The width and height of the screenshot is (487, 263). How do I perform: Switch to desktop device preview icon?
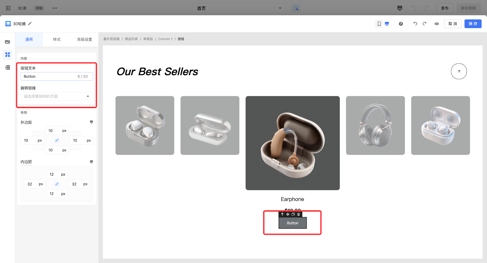tap(387, 24)
